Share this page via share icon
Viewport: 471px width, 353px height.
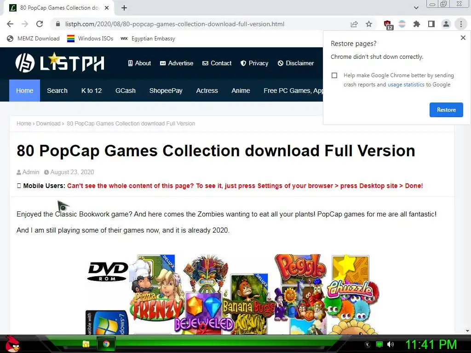tap(354, 24)
